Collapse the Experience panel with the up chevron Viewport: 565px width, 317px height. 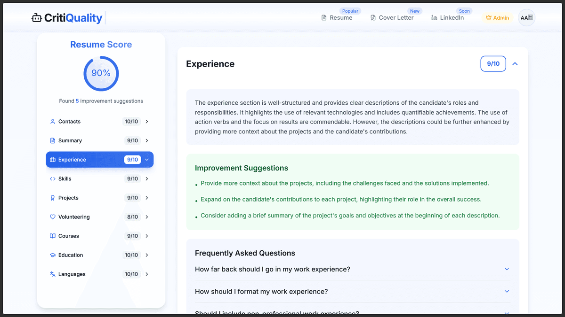point(515,64)
